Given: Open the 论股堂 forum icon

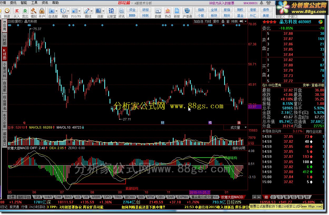Looking at the screenshot, I should click(x=111, y=11).
